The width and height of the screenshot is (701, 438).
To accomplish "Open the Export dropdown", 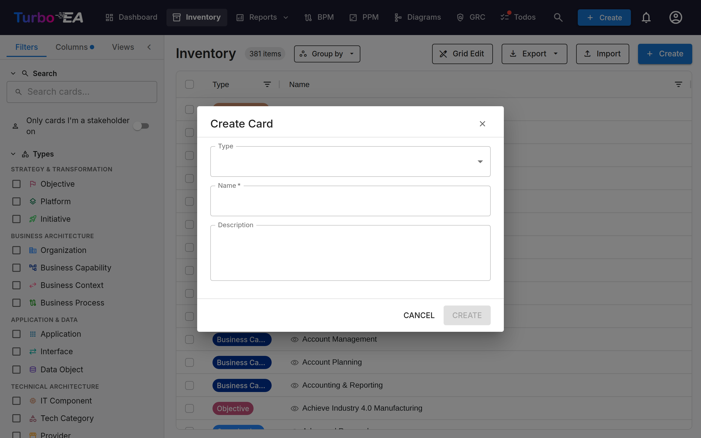I will [x=534, y=54].
